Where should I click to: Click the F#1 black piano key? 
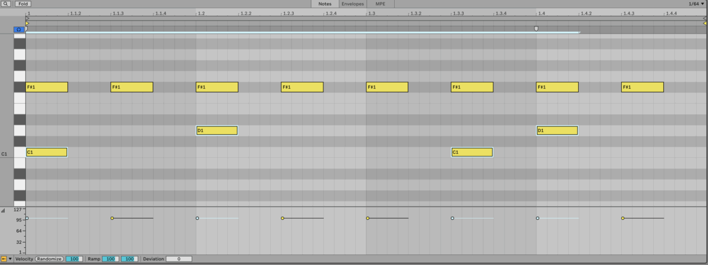[19, 87]
